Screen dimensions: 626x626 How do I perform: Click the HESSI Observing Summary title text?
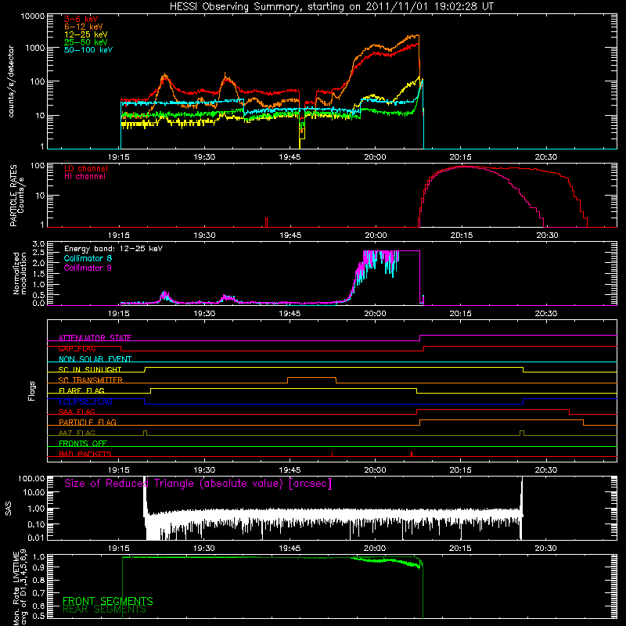point(331,6)
